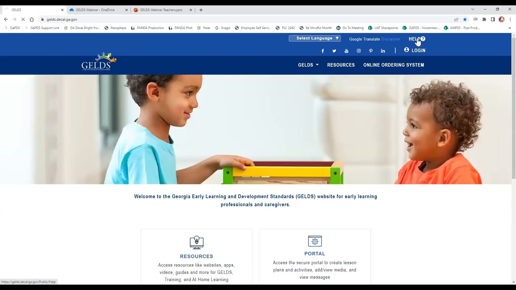516x290 pixels.
Task: Open Online Ordering System menu item
Action: pyautogui.click(x=393, y=65)
